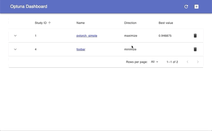The image size is (212, 131).
Task: Delete the foobar study via its trash icon
Action: click(195, 49)
